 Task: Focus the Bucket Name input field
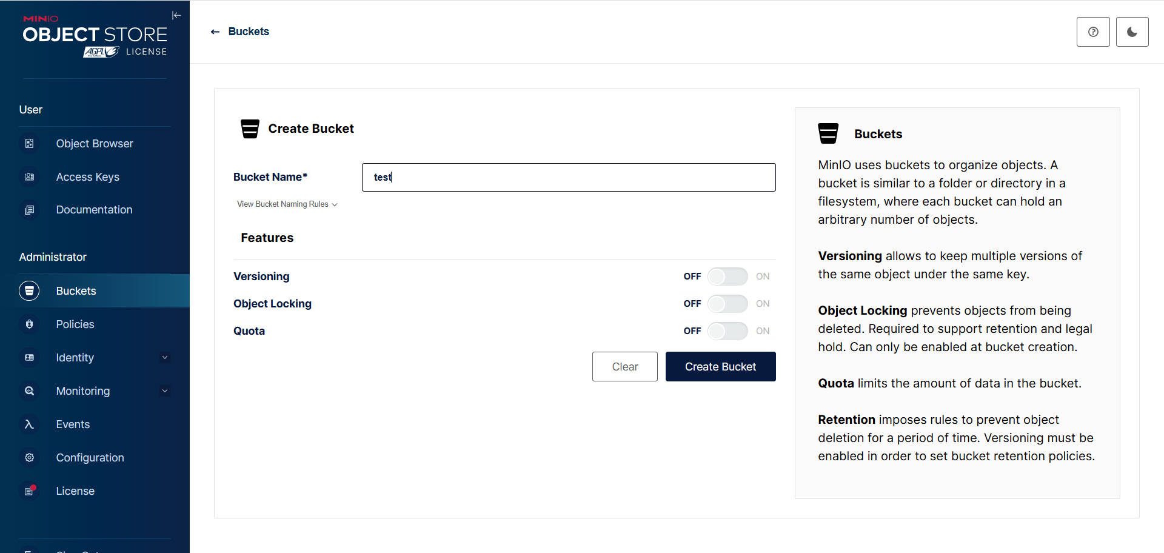(569, 177)
